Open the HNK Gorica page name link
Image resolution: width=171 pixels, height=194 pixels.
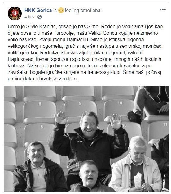(38, 10)
